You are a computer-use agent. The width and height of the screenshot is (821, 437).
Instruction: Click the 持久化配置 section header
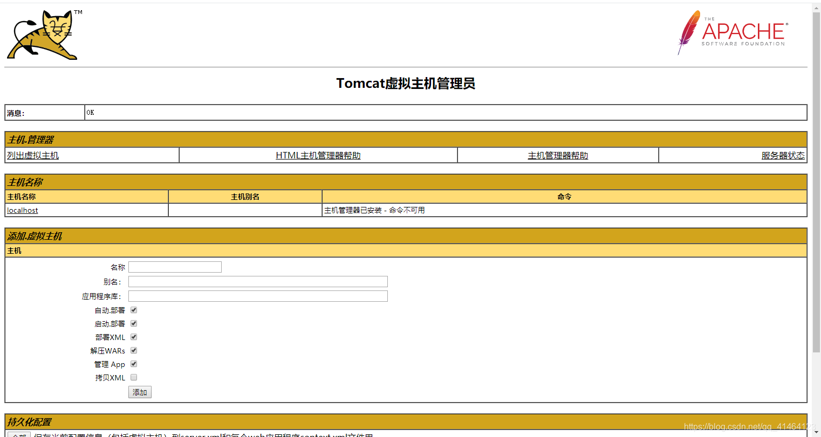406,422
